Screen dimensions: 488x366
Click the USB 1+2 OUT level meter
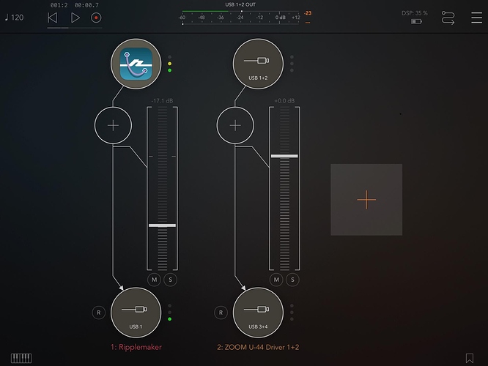click(240, 17)
